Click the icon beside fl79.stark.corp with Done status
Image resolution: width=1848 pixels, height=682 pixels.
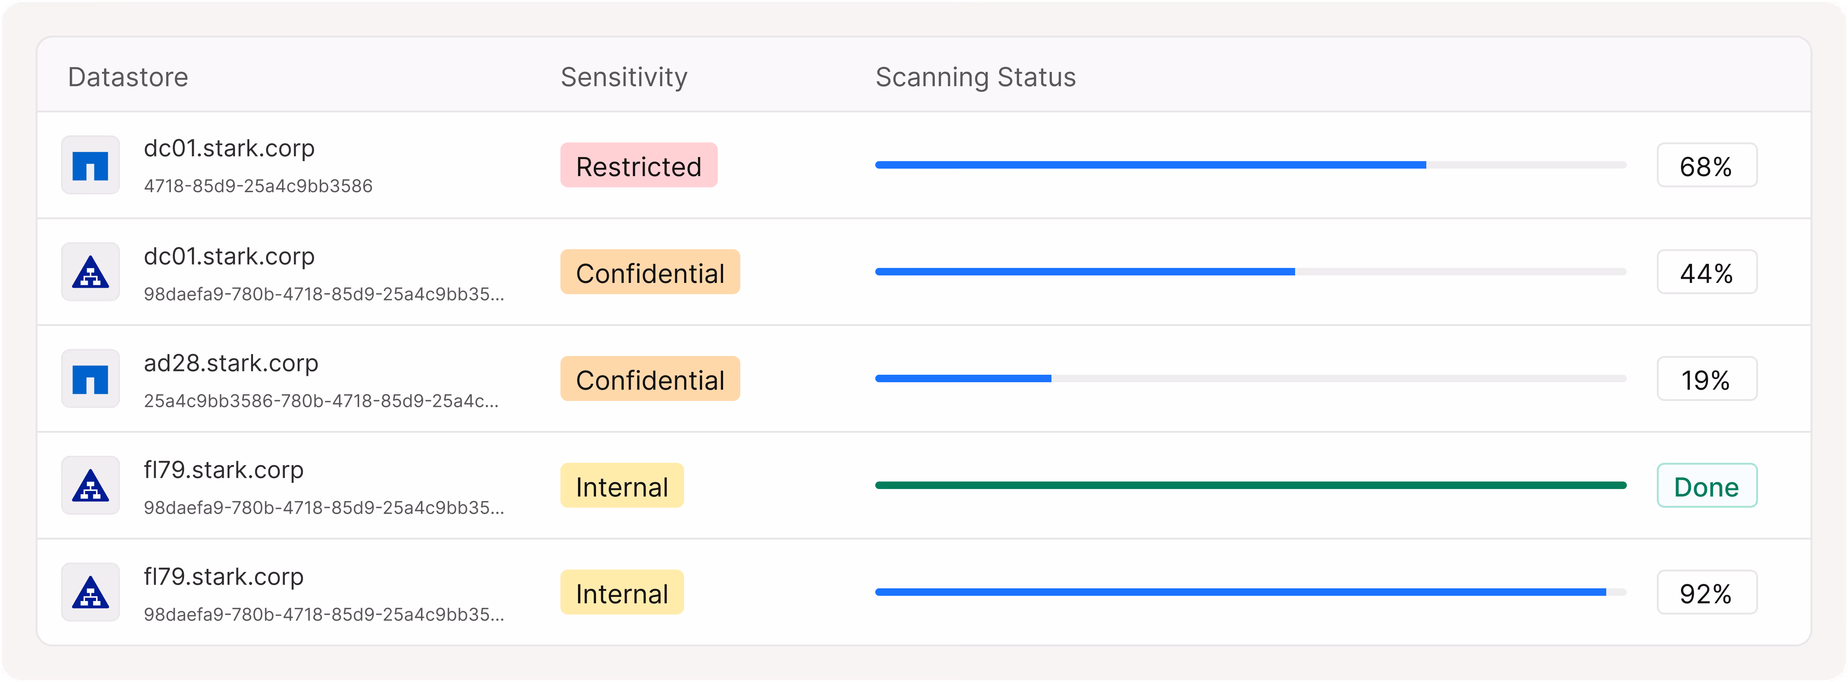click(90, 486)
